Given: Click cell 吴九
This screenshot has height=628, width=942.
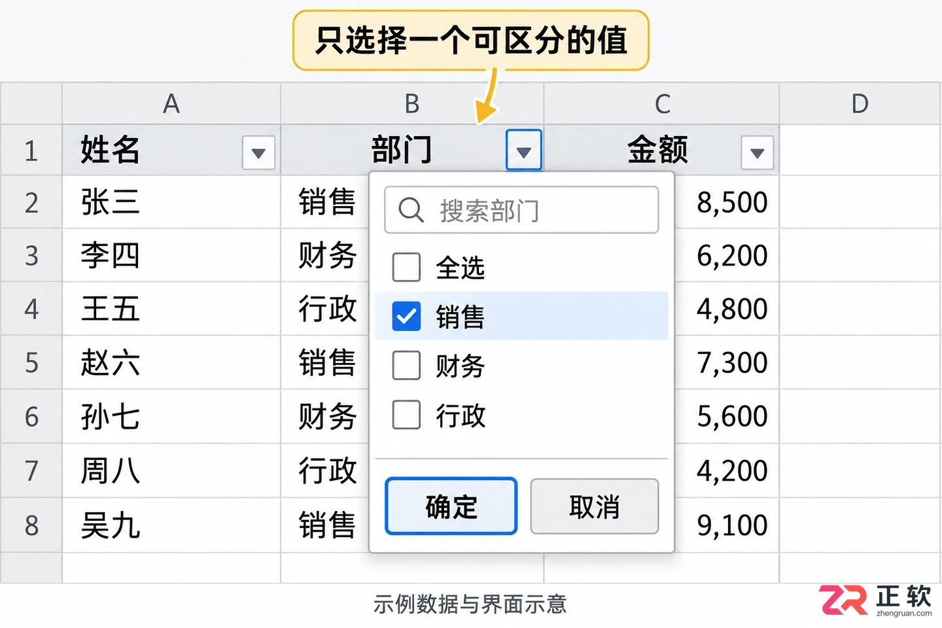Looking at the screenshot, I should coord(171,525).
